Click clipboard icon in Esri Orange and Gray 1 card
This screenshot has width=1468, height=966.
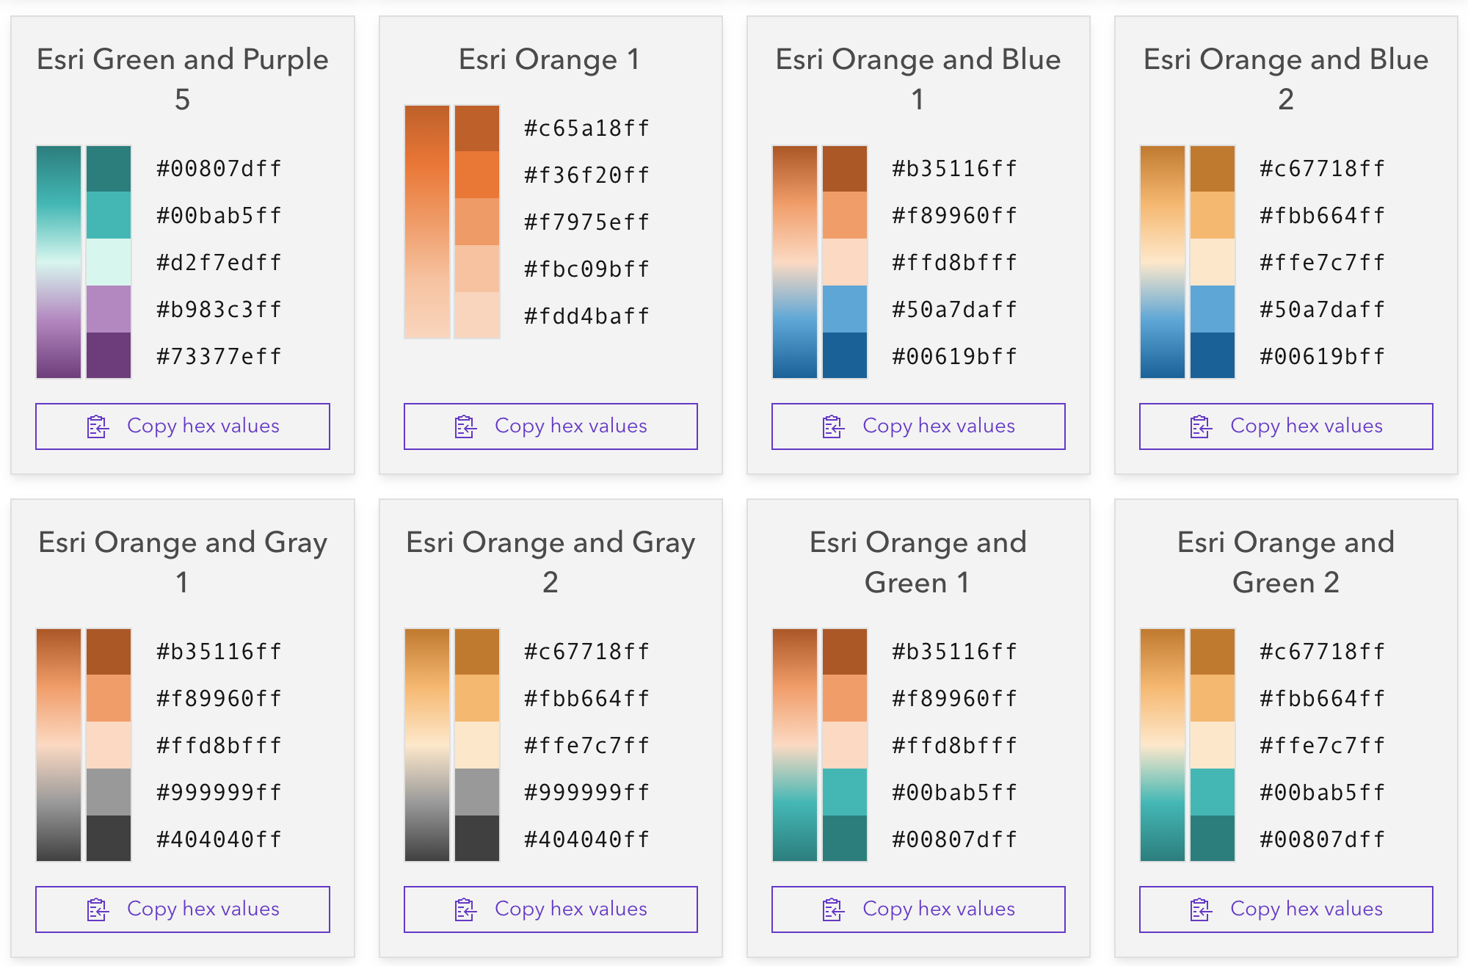pos(98,909)
